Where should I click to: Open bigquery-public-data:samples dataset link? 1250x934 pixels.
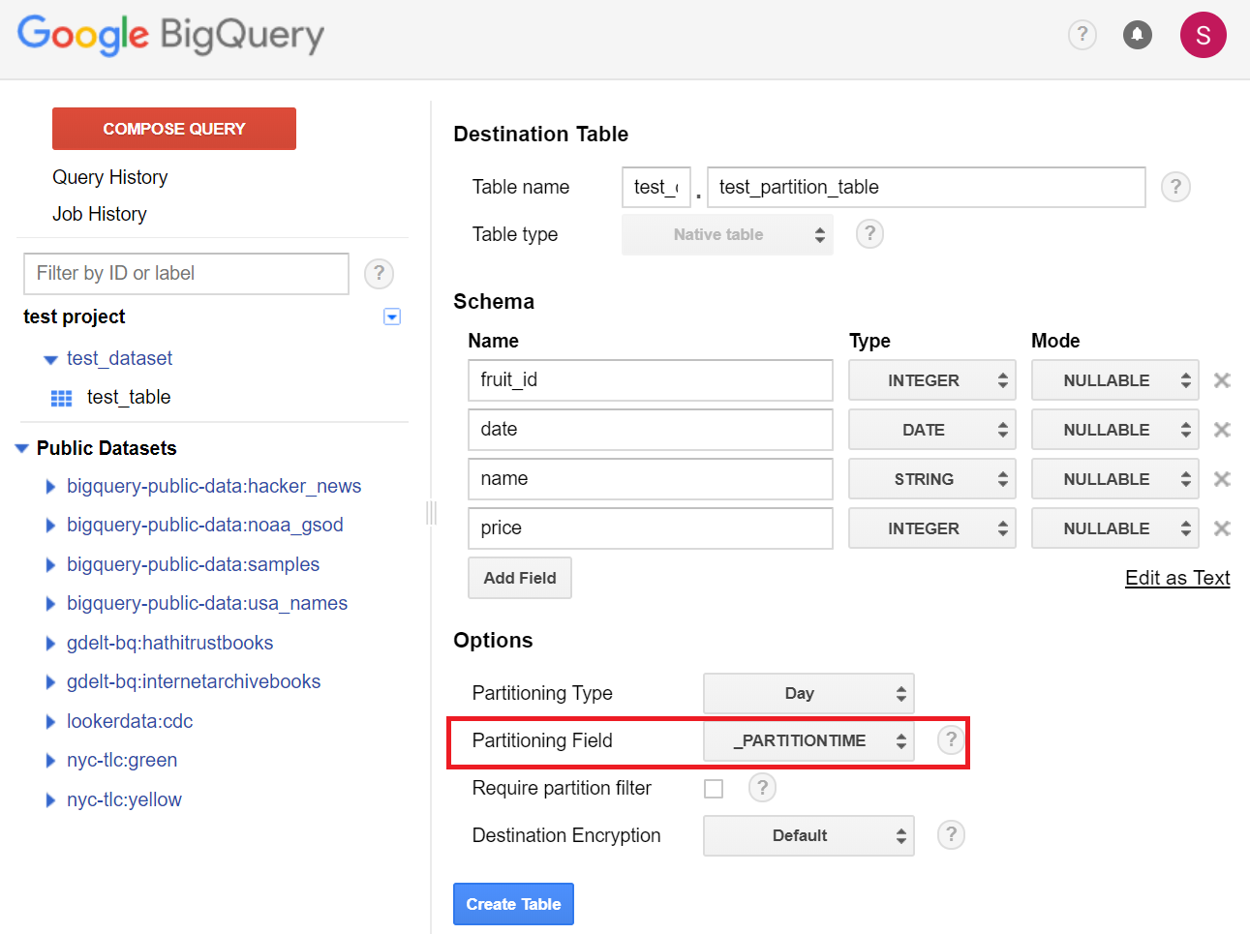193,564
